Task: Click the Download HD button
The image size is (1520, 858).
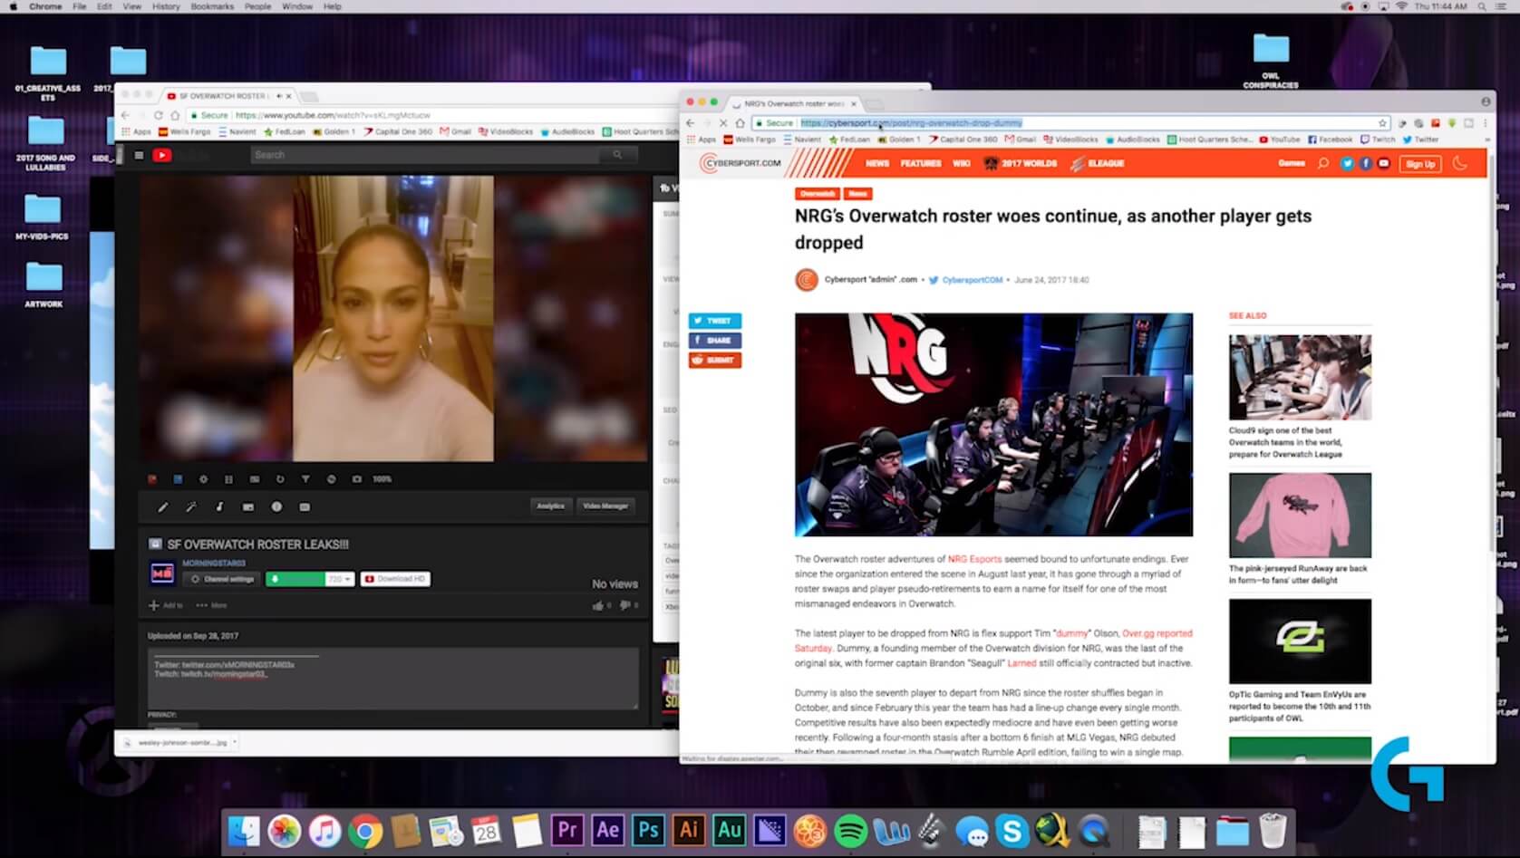Action: pyautogui.click(x=395, y=579)
